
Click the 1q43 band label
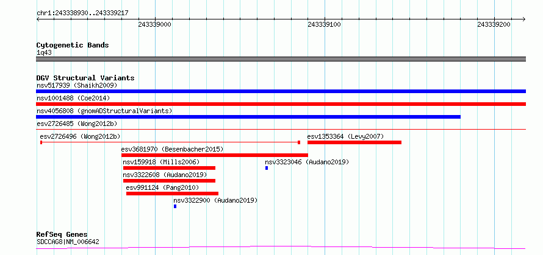point(45,53)
